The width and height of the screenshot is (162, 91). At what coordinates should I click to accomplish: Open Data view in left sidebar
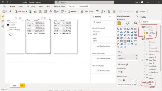tap(3, 21)
